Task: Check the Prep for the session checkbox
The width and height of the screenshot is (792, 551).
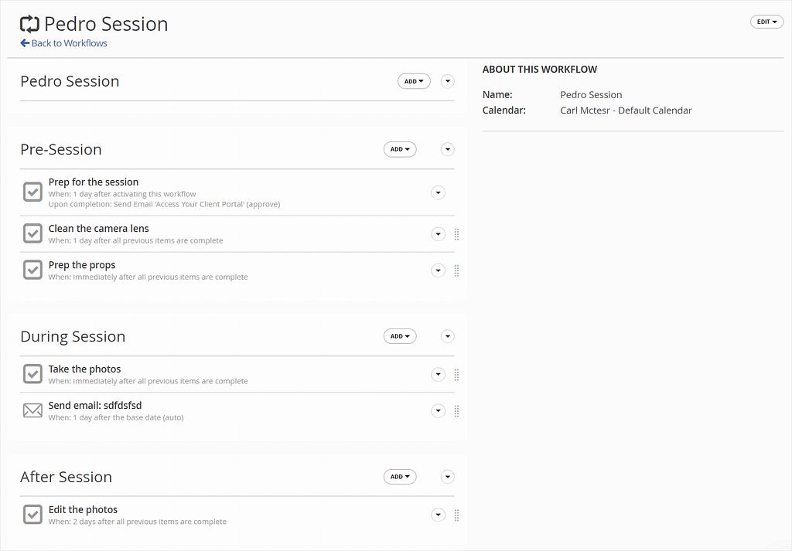Action: [32, 192]
